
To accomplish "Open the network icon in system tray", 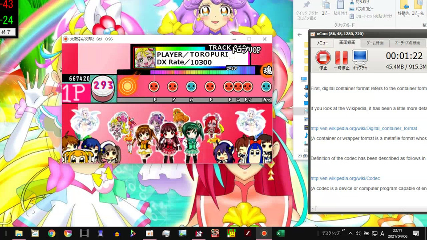I will (x=375, y=233).
